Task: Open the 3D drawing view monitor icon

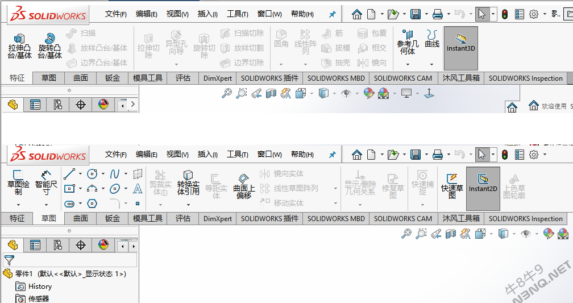Action: point(406,94)
